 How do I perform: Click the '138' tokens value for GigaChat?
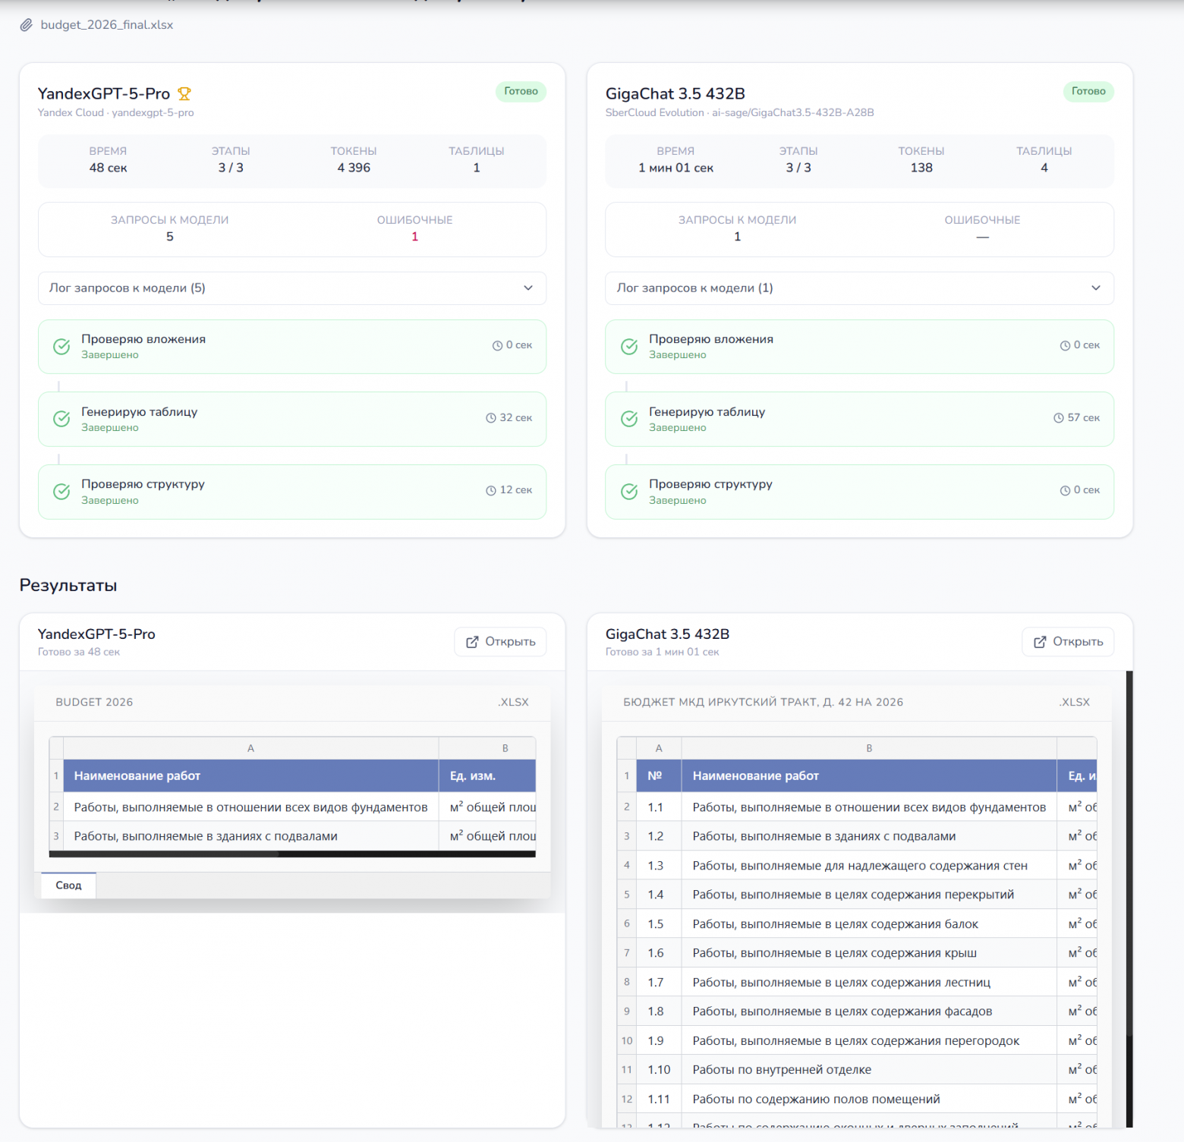pyautogui.click(x=921, y=168)
